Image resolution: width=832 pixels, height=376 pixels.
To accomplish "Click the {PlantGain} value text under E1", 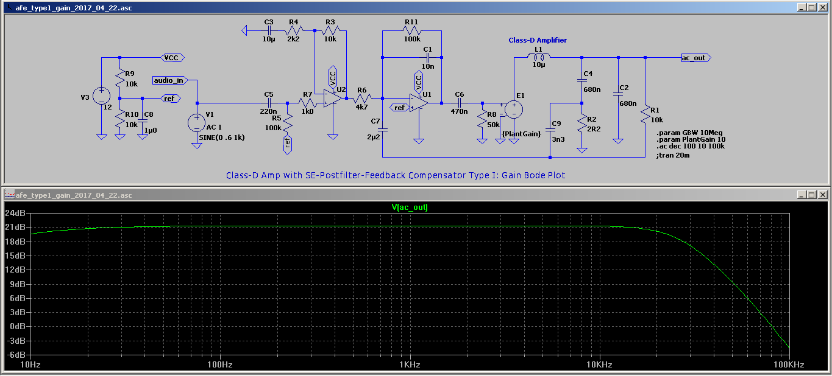I will coord(521,133).
